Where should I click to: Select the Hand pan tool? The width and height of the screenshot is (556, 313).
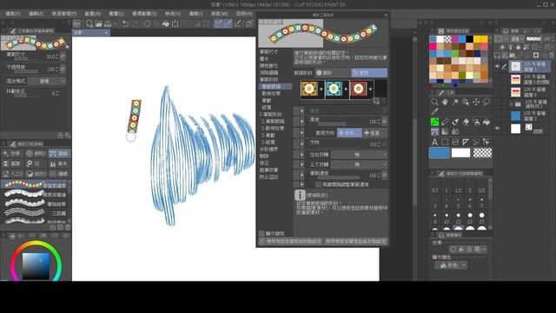click(x=445, y=102)
